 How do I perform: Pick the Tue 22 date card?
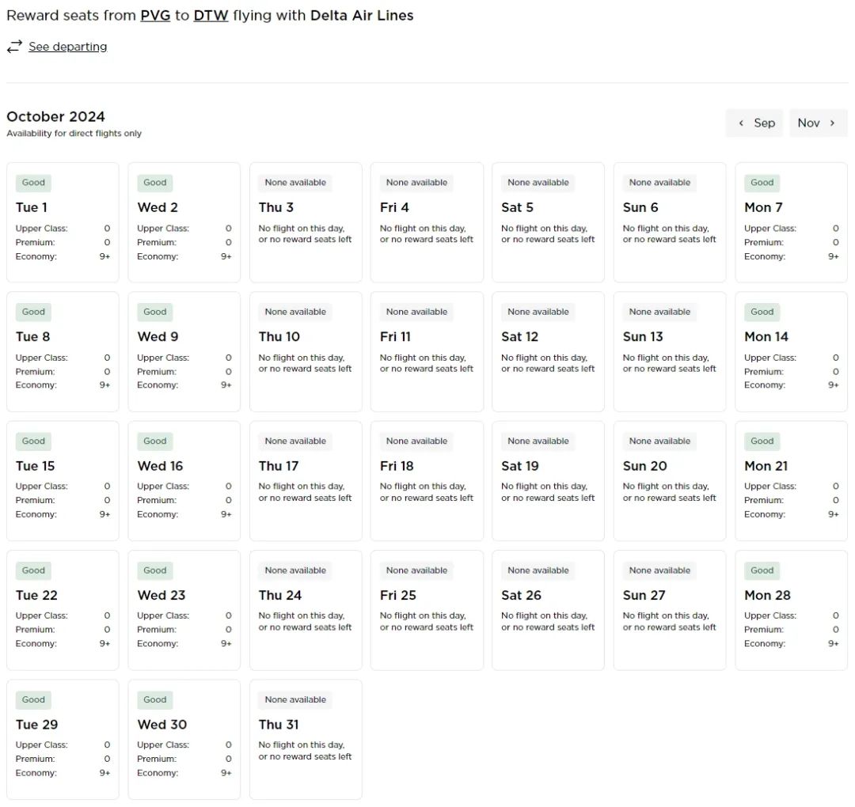pos(63,610)
